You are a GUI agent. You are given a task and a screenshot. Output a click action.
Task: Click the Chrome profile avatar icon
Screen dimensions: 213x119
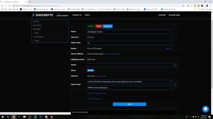click(x=207, y=6)
